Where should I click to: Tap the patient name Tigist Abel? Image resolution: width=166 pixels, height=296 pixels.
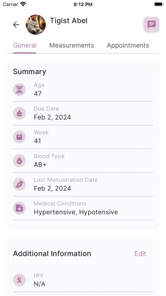coord(69,20)
